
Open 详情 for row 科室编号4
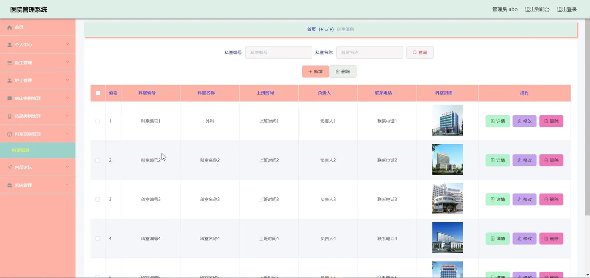498,238
